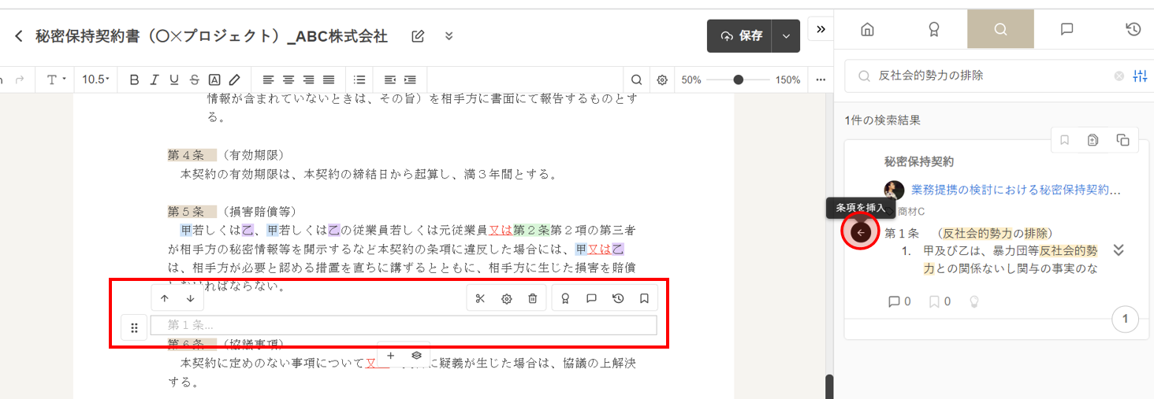Click the insert clause arrow button
Viewport: 1154px width, 399px height.
pos(860,232)
